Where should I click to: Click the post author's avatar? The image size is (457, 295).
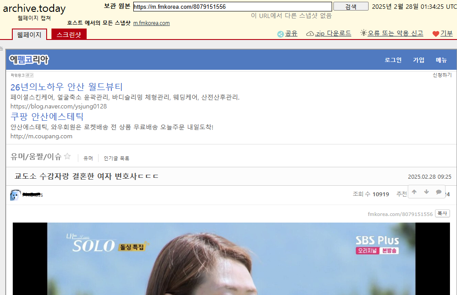[x=15, y=195]
